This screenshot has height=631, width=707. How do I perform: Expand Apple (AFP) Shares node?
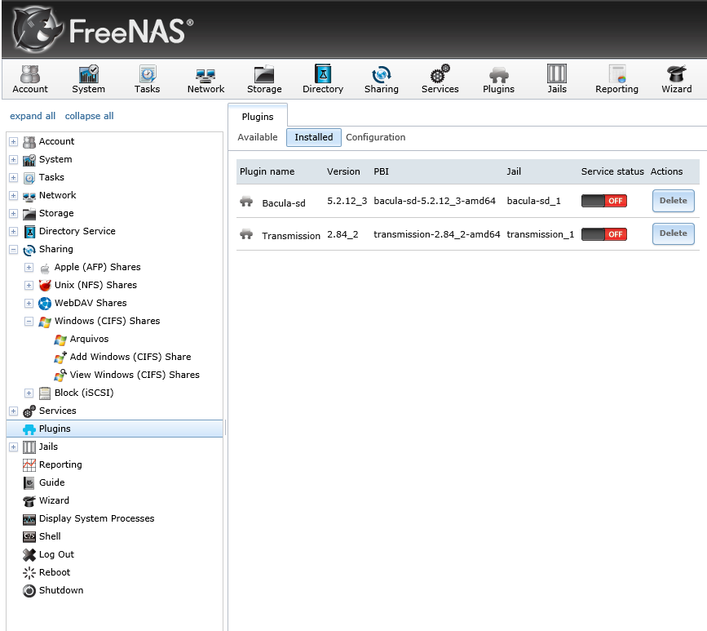coord(29,268)
